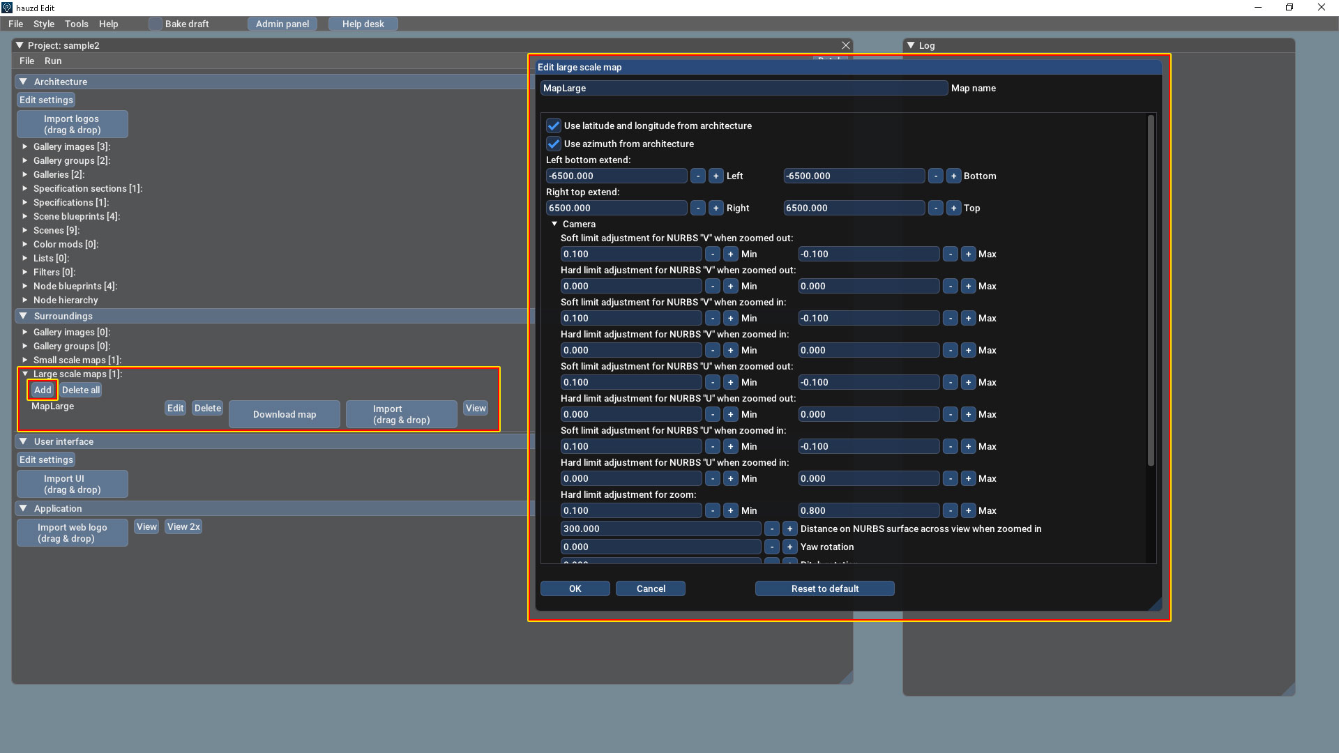This screenshot has height=753, width=1339.
Task: Collapse the Camera section
Action: [555, 224]
